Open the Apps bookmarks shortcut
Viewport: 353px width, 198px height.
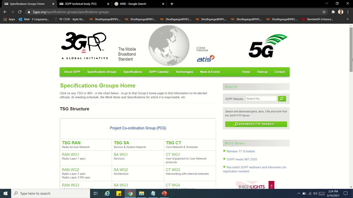[9, 19]
